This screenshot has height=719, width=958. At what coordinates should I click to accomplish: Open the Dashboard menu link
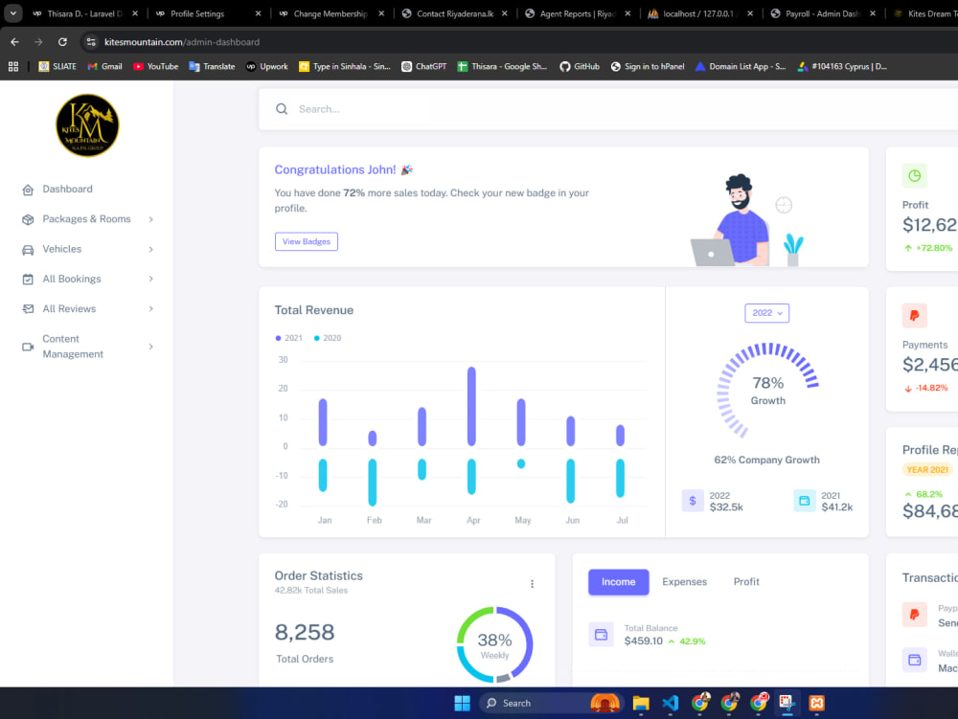(x=67, y=190)
